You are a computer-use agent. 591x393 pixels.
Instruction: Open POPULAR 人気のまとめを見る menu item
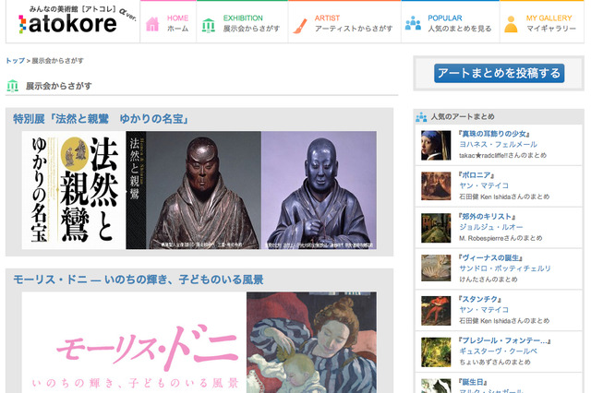451,22
